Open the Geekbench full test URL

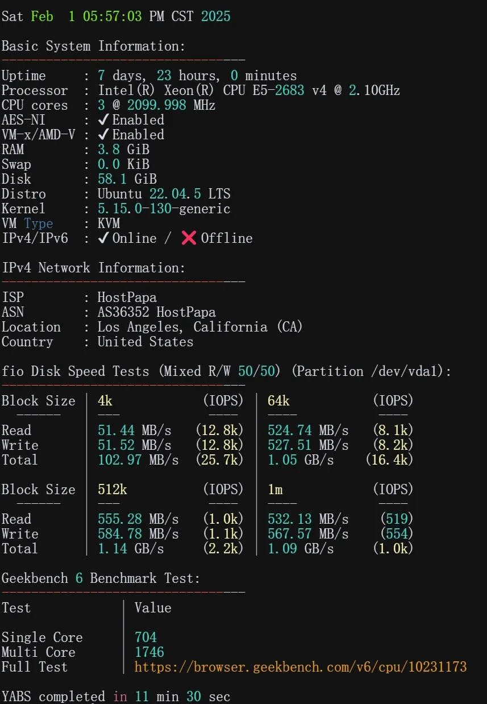coord(301,667)
